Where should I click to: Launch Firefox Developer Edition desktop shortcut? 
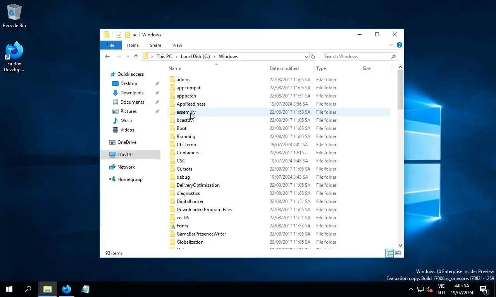[x=14, y=57]
